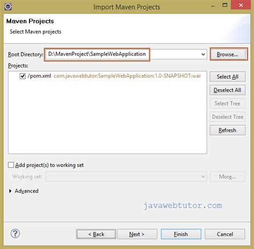Uncheck the /pom.xml project checkbox

tap(23, 76)
